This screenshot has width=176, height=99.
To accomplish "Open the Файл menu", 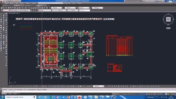I will (x=6, y=3).
